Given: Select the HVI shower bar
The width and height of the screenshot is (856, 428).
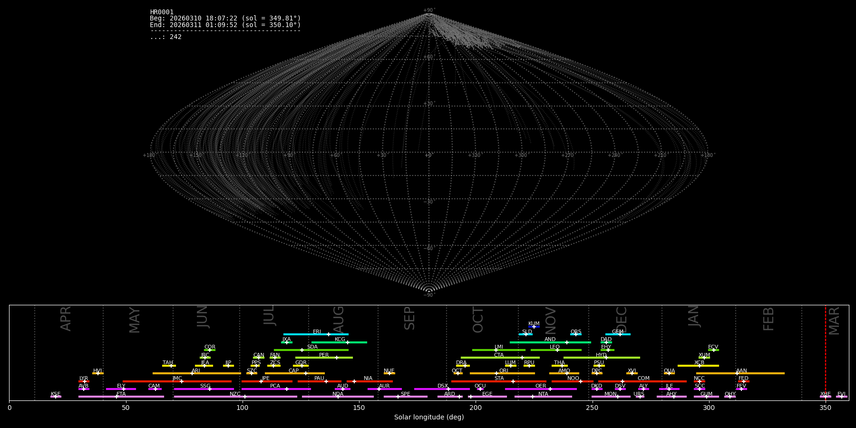Looking at the screenshot, I should pos(98,373).
